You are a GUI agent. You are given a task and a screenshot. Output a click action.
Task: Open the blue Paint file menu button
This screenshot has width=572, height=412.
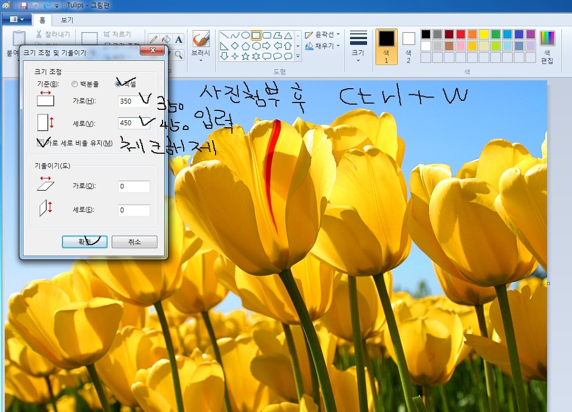click(16, 20)
